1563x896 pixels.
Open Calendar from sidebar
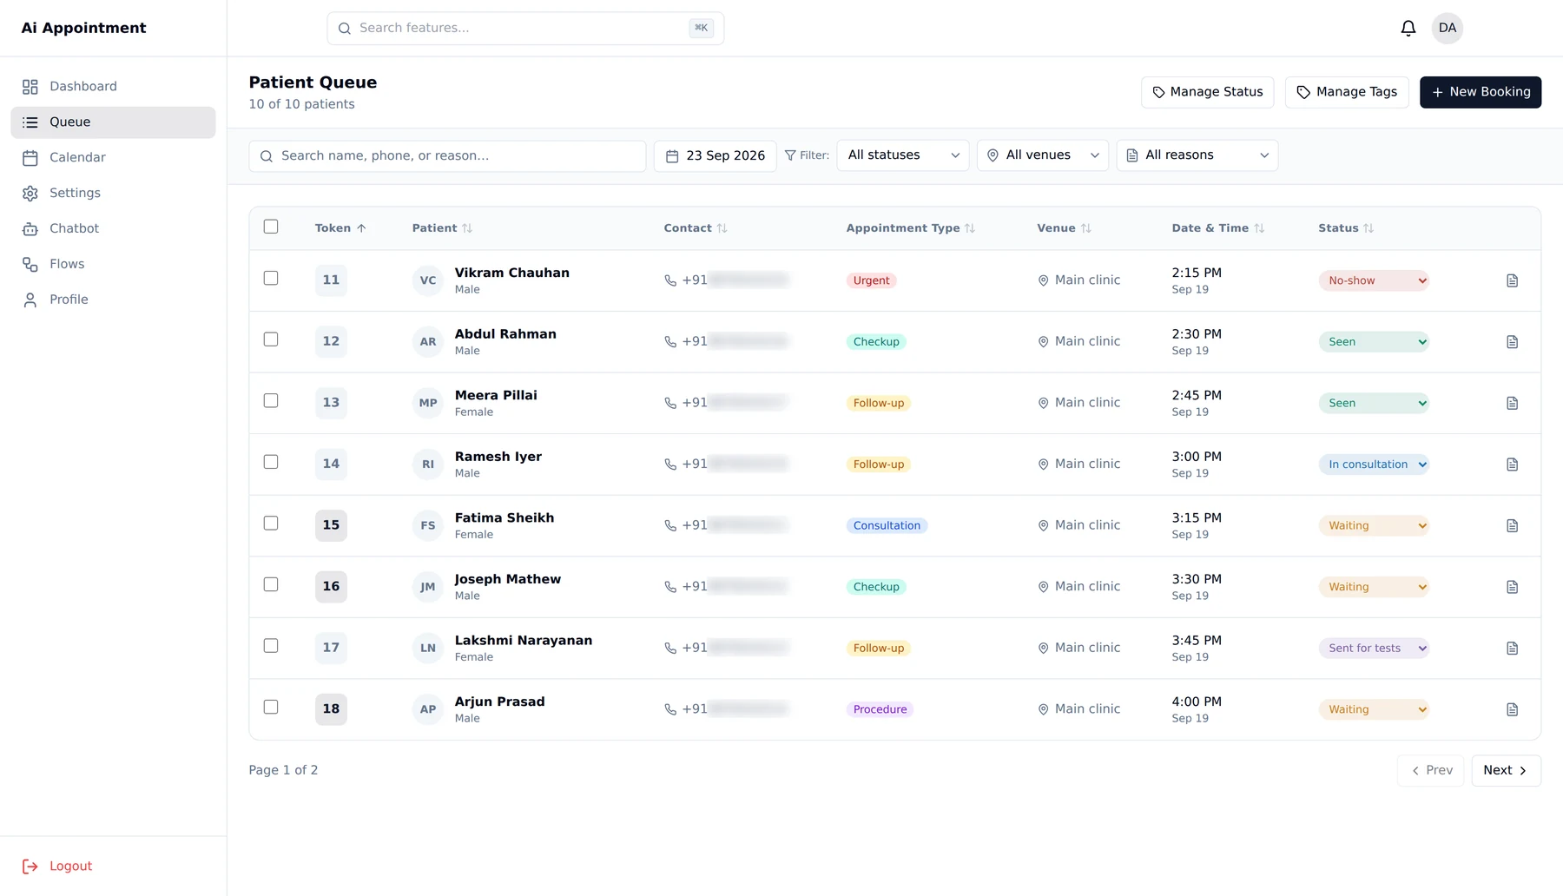[x=113, y=158]
